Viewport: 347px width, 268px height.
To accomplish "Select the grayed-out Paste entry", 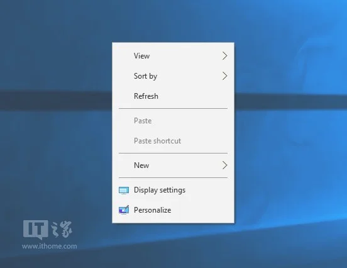I will pyautogui.click(x=173, y=121).
